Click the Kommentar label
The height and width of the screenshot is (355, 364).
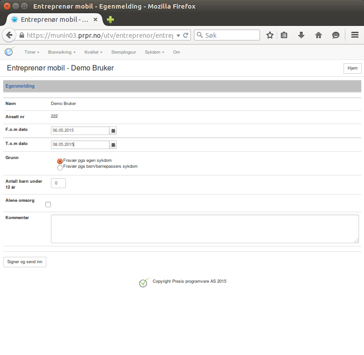click(x=17, y=218)
